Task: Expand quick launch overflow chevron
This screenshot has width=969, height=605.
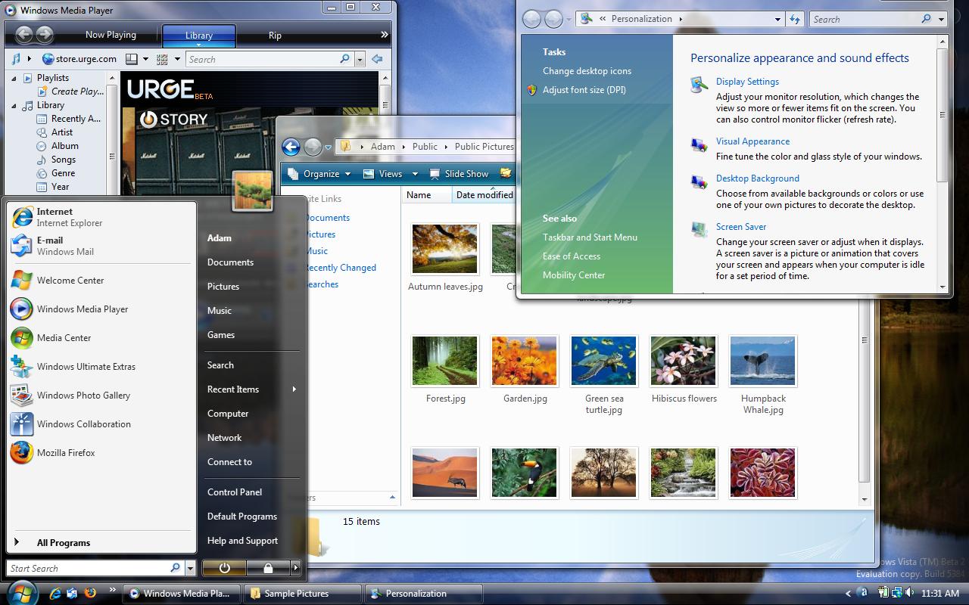Action: (x=112, y=590)
